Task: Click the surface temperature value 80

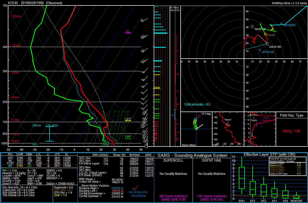Action: pyautogui.click(x=113, y=144)
